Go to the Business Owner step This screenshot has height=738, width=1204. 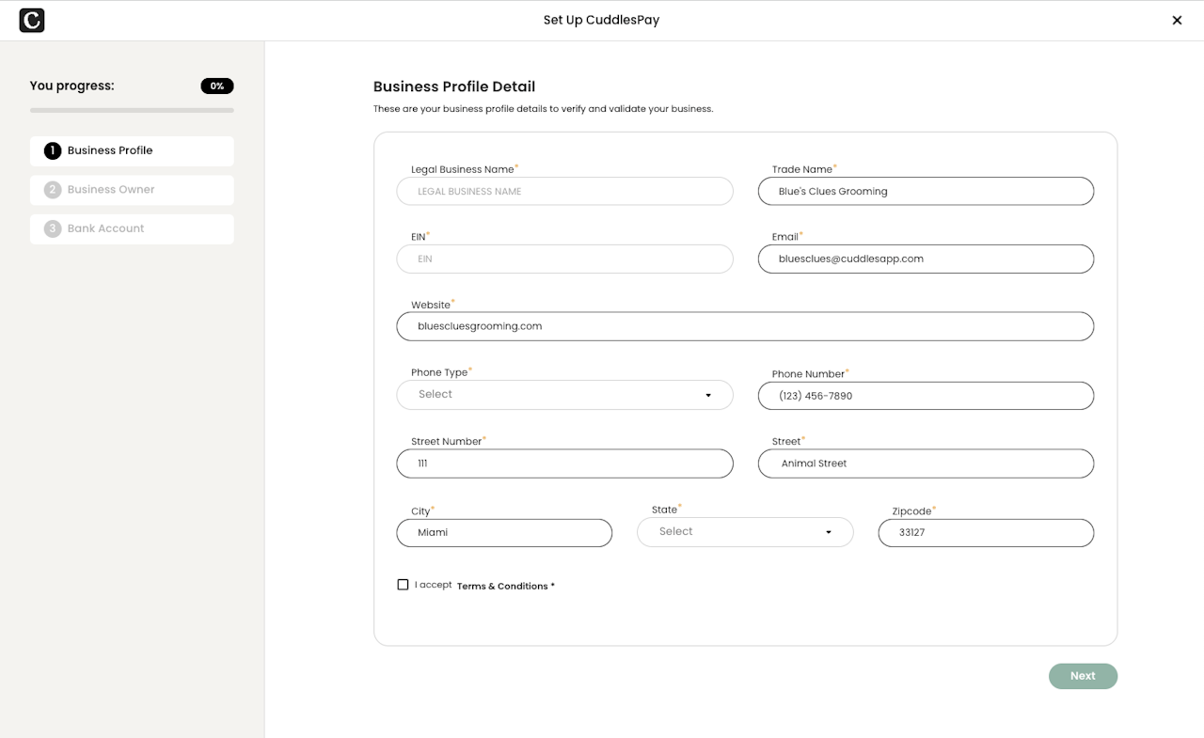132,190
